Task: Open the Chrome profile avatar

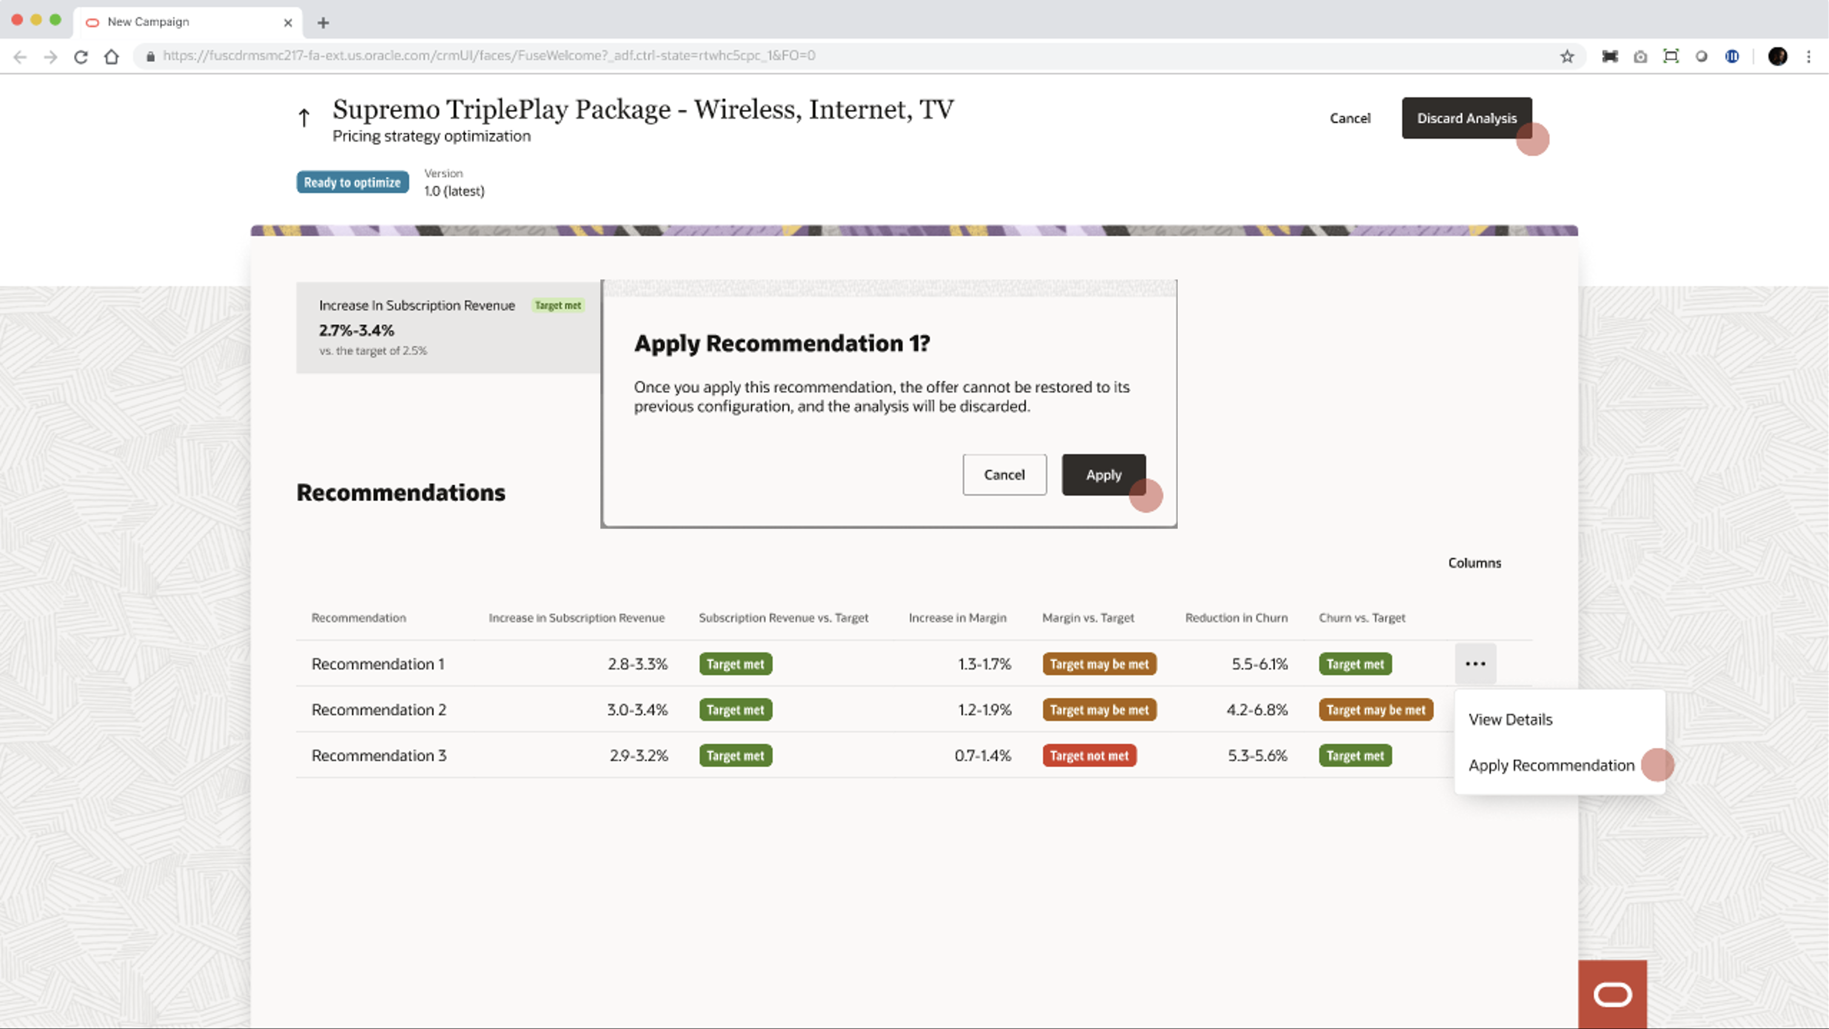Action: point(1777,55)
